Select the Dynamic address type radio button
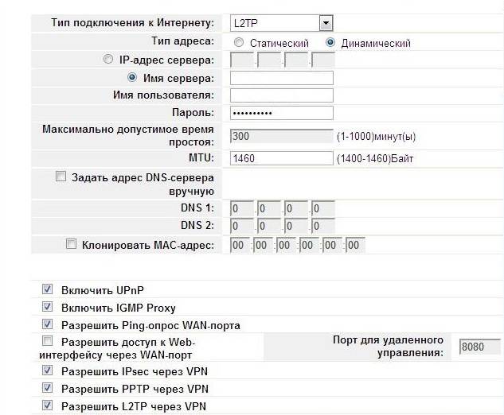The image size is (504, 415). (x=331, y=42)
